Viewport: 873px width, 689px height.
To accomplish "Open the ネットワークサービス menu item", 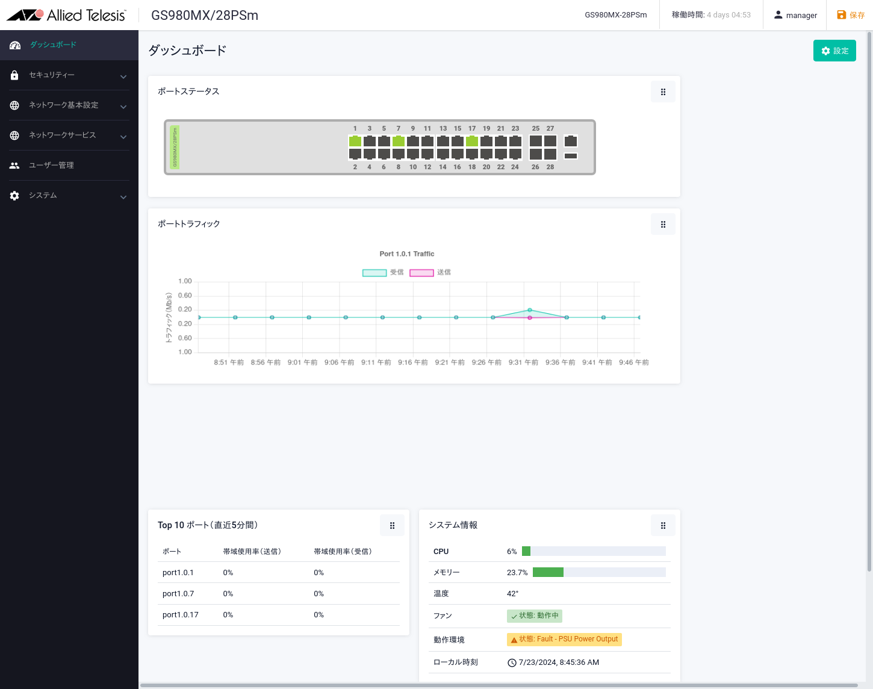I will (63, 136).
